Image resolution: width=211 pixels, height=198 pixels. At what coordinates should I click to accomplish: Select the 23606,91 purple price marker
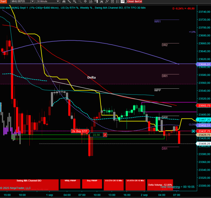[204, 64]
